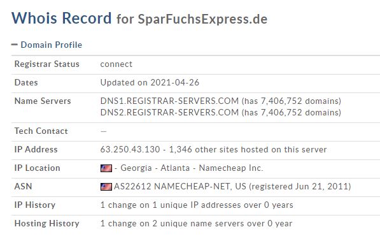
Task: Click the connect status value
Action: [116, 64]
